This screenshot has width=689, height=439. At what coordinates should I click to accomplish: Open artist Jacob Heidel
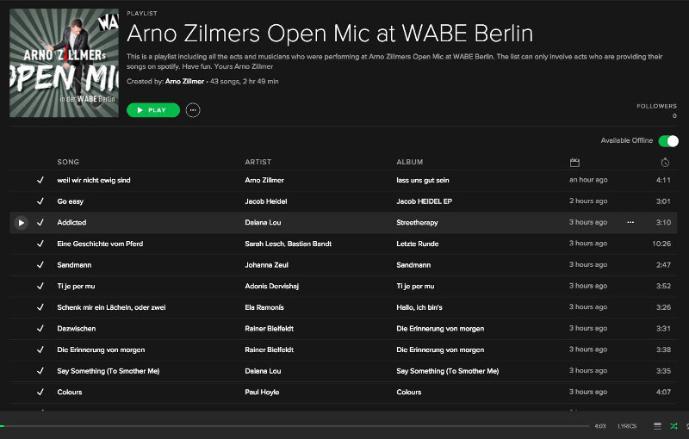coord(266,201)
